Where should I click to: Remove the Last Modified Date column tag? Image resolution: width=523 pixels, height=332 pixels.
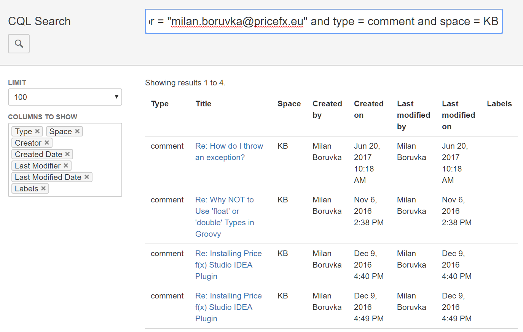coord(87,177)
